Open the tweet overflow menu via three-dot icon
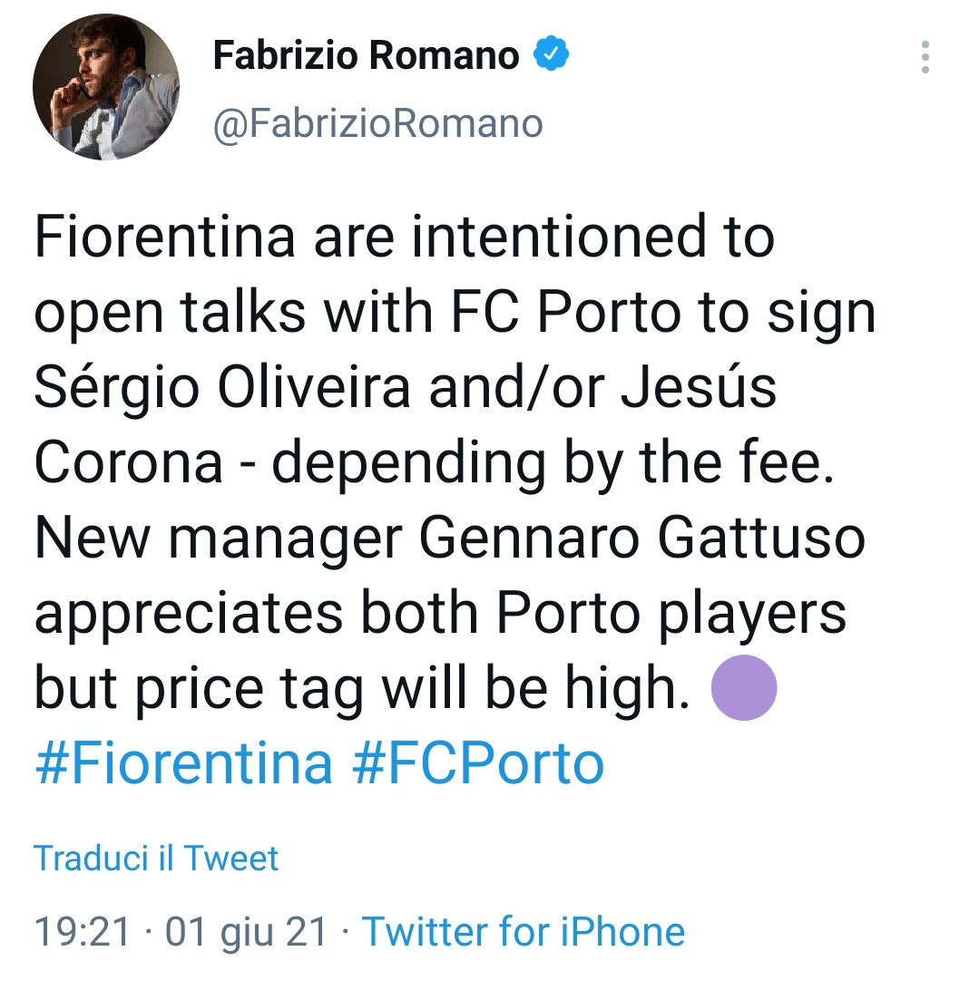The height and width of the screenshot is (990, 979). coord(925,57)
